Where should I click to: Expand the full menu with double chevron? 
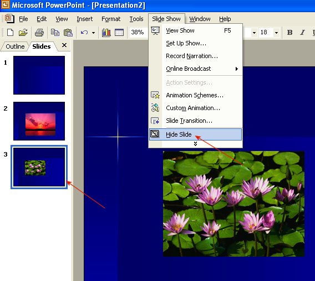195,144
